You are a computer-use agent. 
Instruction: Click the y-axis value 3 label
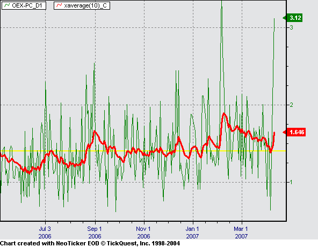point(291,27)
